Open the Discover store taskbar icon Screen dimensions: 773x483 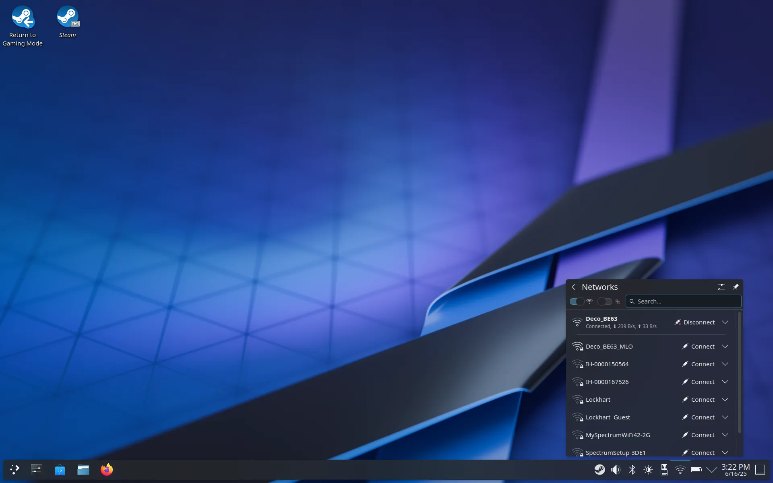click(60, 469)
